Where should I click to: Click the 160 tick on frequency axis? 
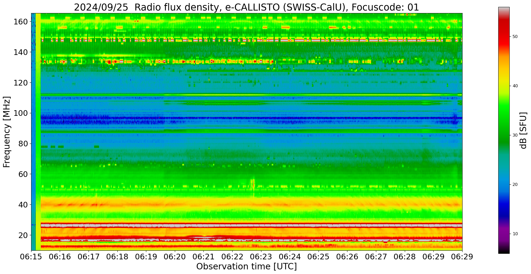(21, 22)
